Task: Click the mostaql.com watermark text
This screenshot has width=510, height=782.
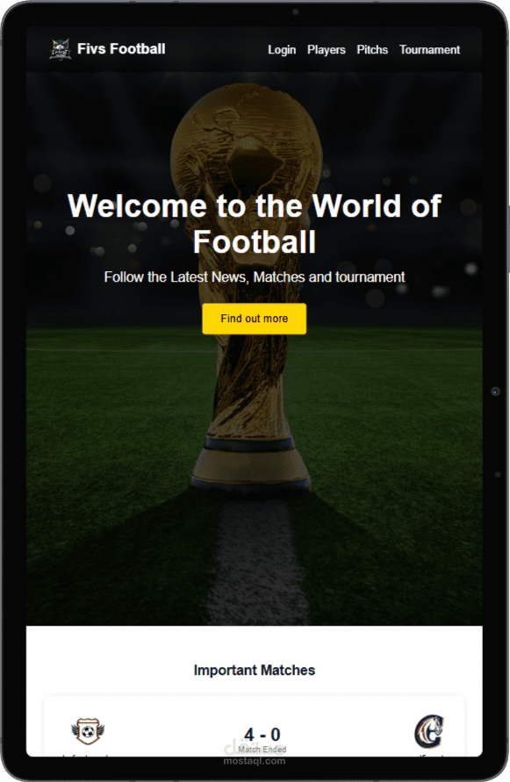Action: coord(255,761)
